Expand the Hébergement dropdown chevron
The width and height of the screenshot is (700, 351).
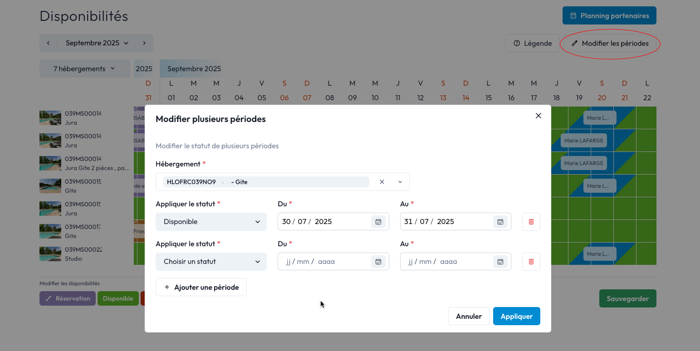[400, 182]
